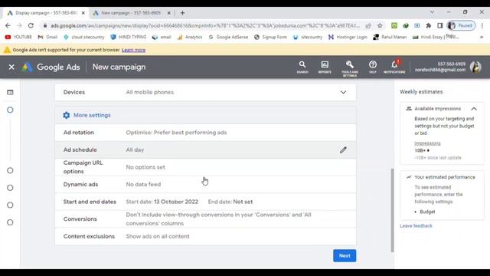Switch to the New campaign browser tab
This screenshot has height=276, width=490.
[131, 13]
